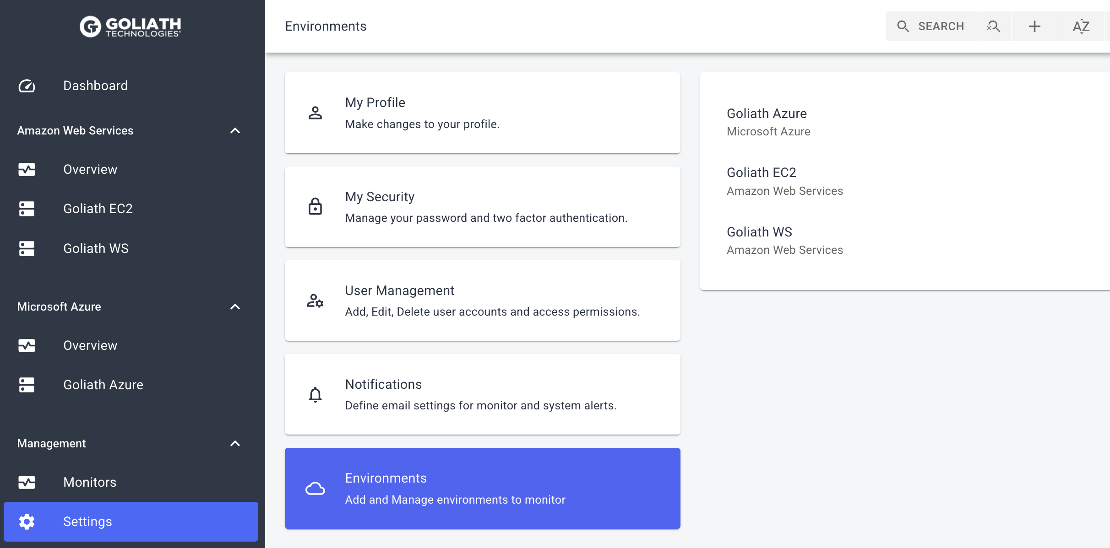Sort environments with the AZ icon
The height and width of the screenshot is (548, 1110).
(x=1081, y=26)
